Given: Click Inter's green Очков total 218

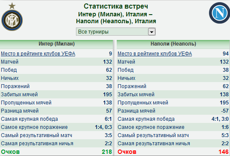Looking at the screenshot, I should tap(107, 152).
